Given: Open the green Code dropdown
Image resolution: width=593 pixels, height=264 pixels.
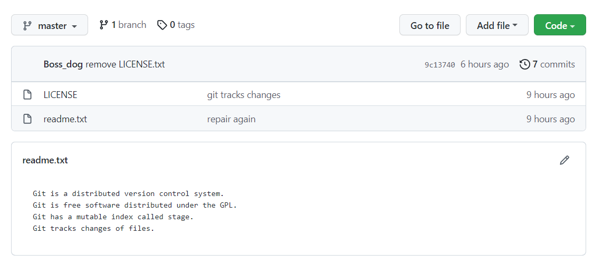Looking at the screenshot, I should point(560,25).
